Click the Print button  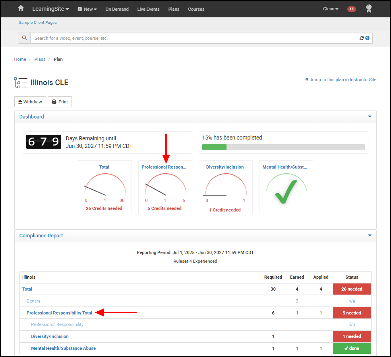click(60, 102)
